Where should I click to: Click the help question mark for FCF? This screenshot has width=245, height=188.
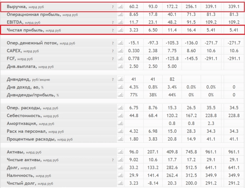[113, 59]
